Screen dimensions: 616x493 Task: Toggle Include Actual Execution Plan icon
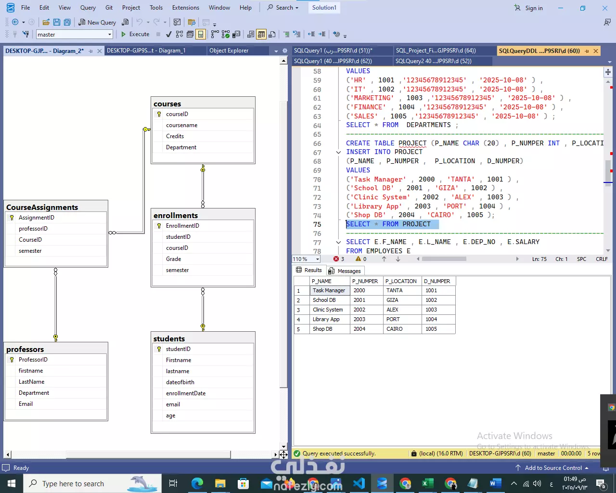(x=215, y=34)
